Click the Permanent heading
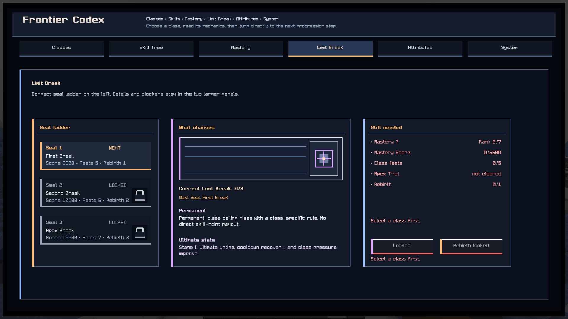 [x=193, y=211]
